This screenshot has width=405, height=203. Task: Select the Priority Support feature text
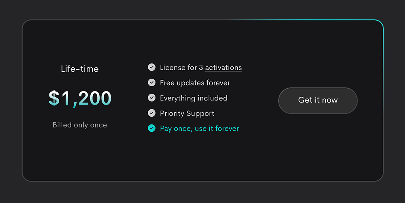coord(187,113)
